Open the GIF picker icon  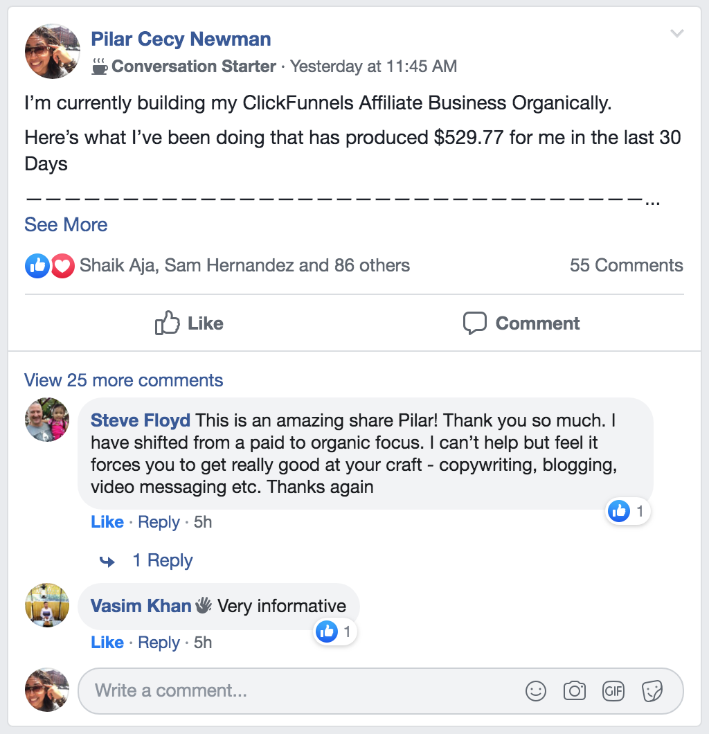pos(613,690)
